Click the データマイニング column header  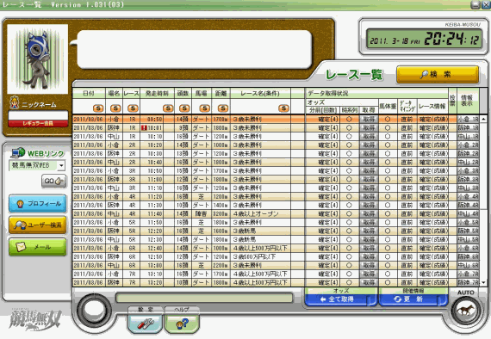407,107
